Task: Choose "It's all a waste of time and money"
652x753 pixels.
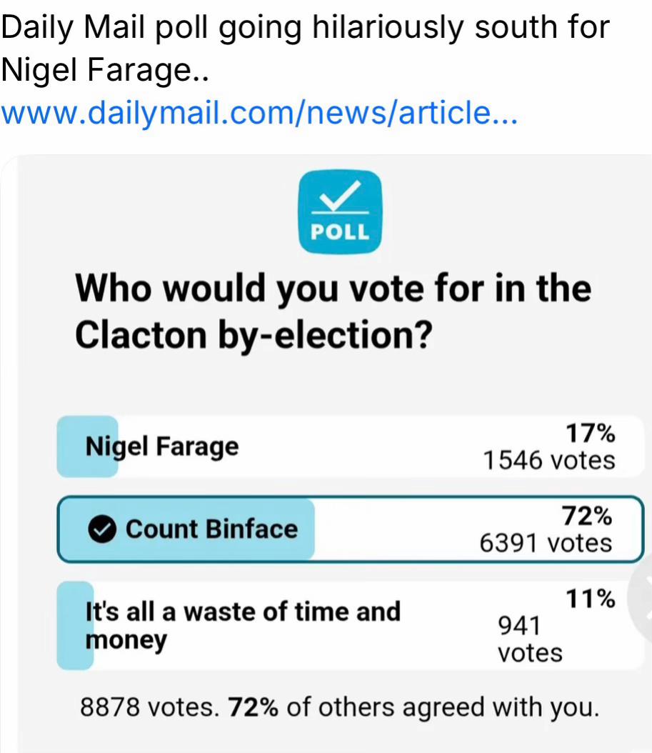Action: coord(351,626)
